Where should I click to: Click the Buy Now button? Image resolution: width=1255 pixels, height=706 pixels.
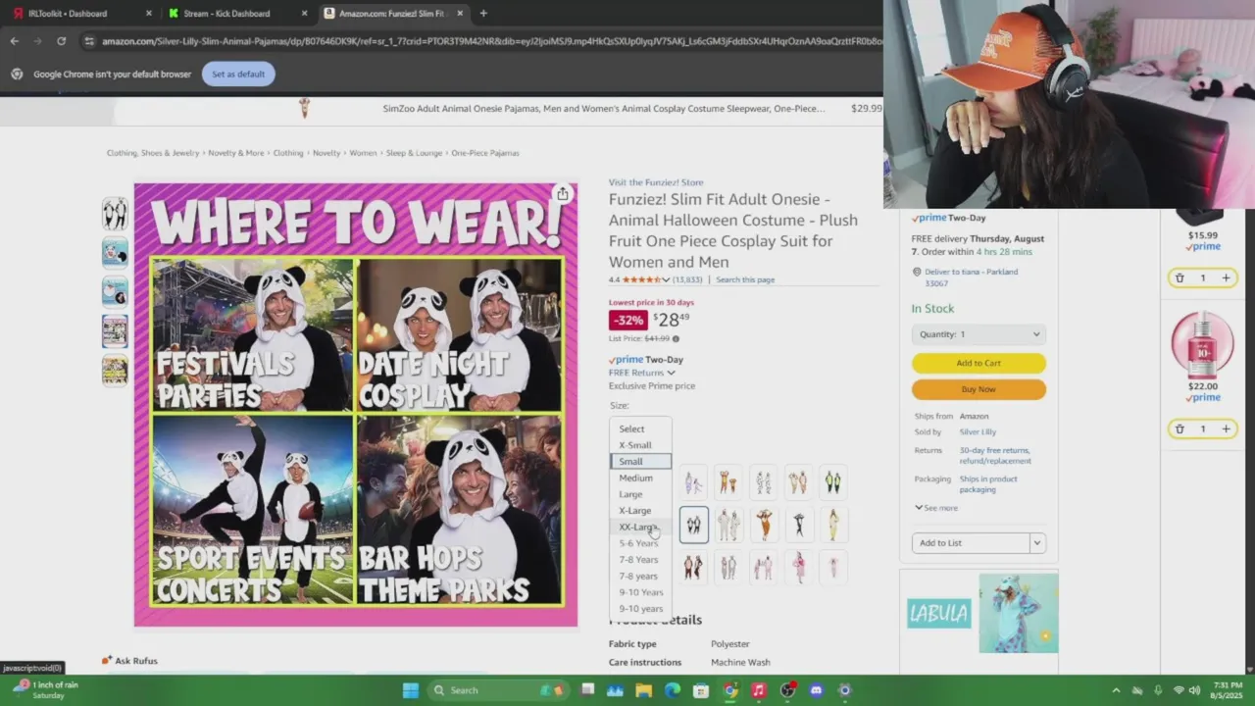979,389
